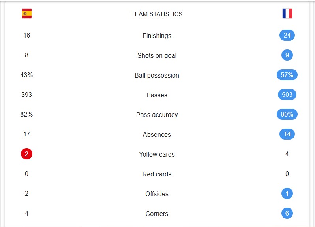Click the France shots on goal badge 9
This screenshot has width=315, height=227.
click(287, 55)
